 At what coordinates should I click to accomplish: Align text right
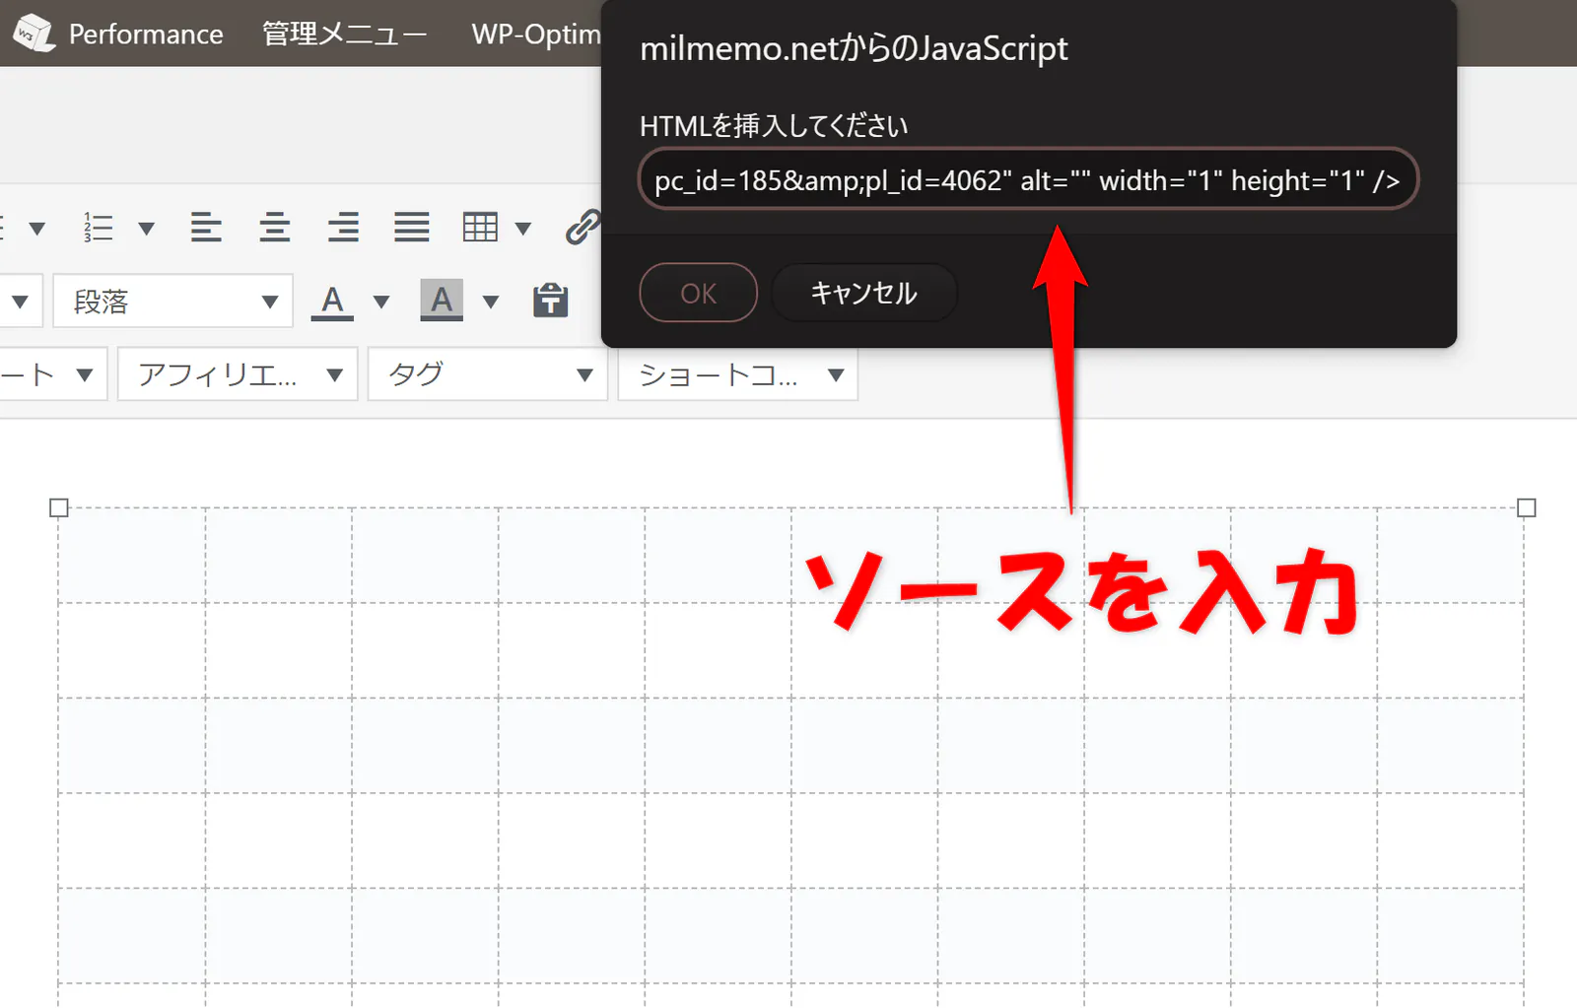click(343, 228)
